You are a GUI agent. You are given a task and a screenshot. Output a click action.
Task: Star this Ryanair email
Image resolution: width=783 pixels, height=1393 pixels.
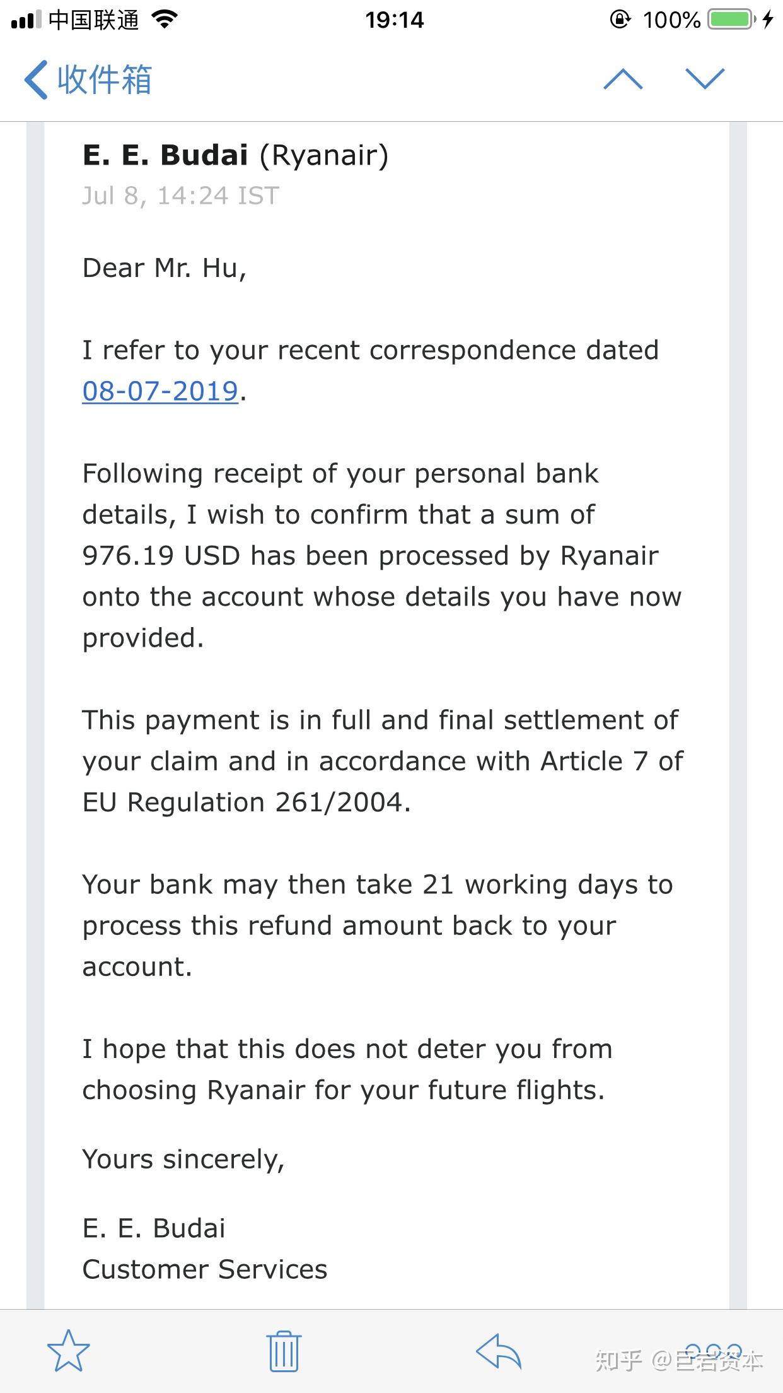(69, 1351)
